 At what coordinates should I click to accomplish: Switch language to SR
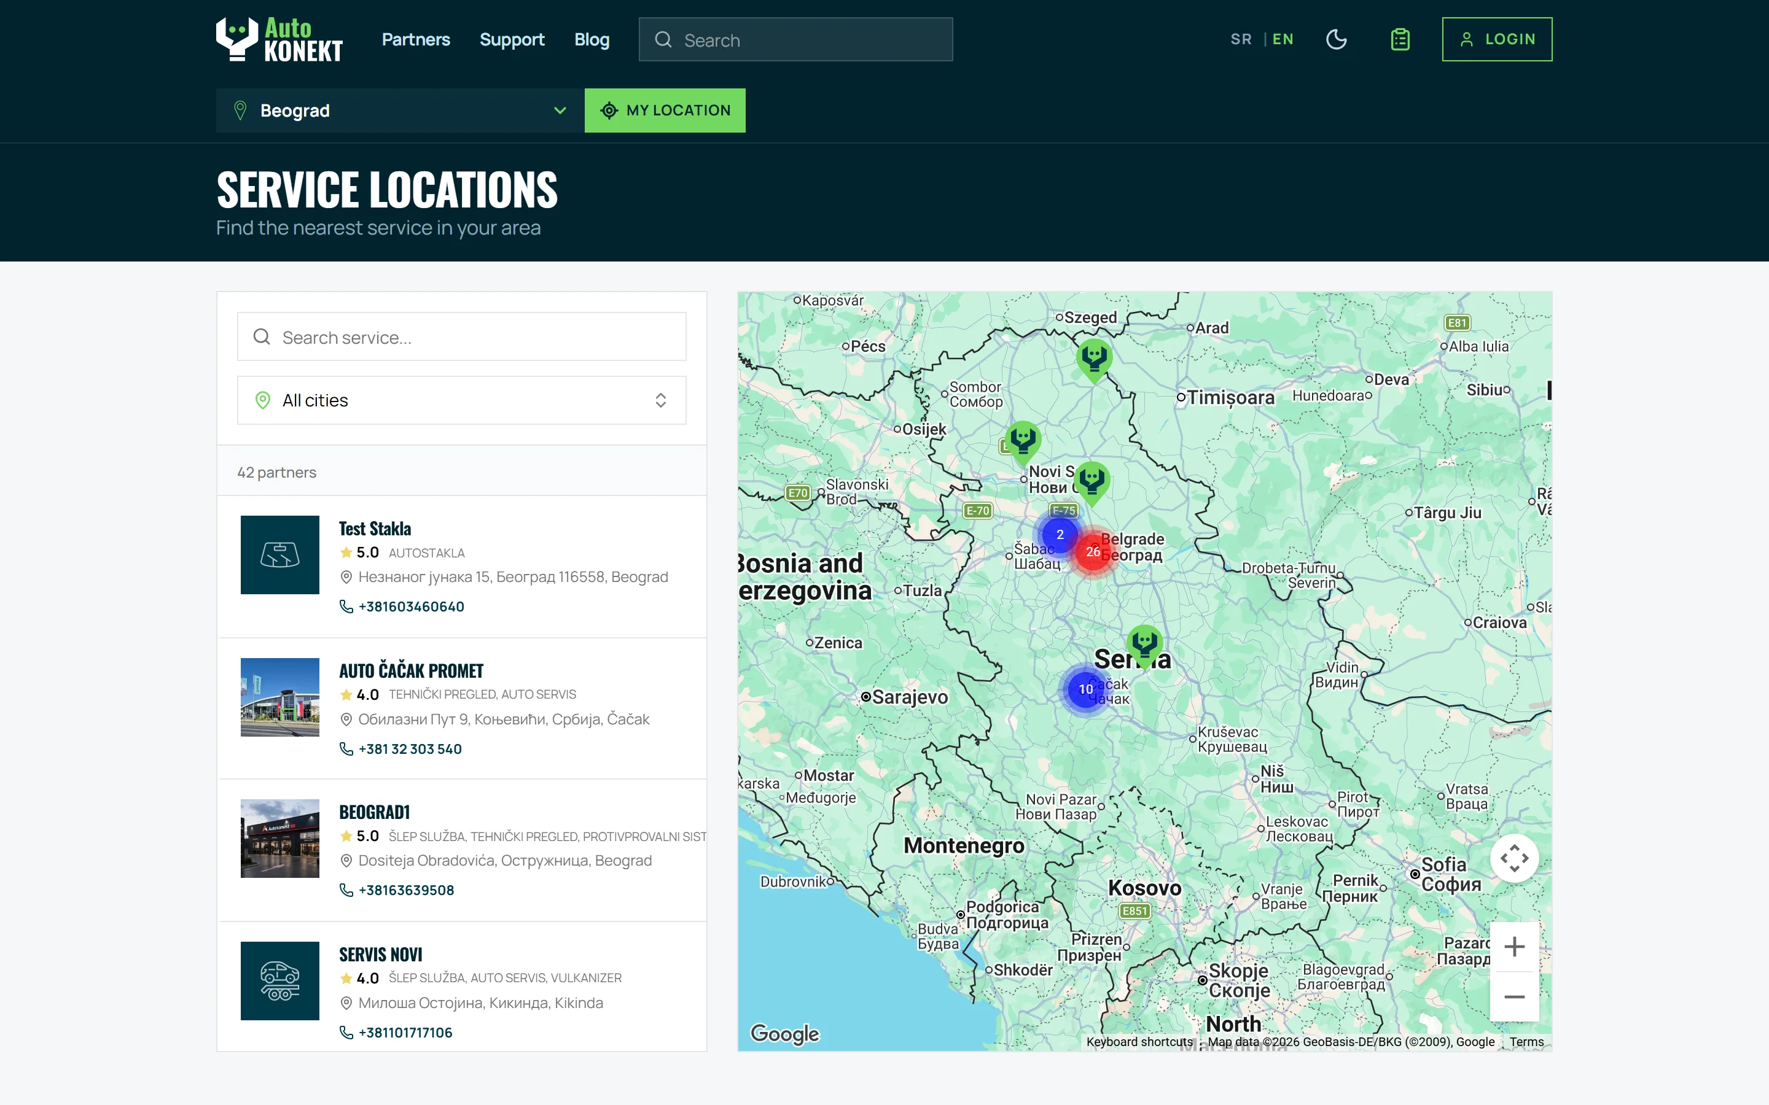[1241, 39]
